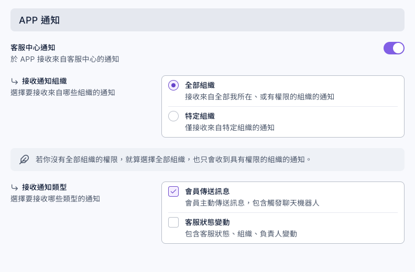Click the text 選擇要接收哪些類型的通知
The image size is (415, 272).
[56, 199]
